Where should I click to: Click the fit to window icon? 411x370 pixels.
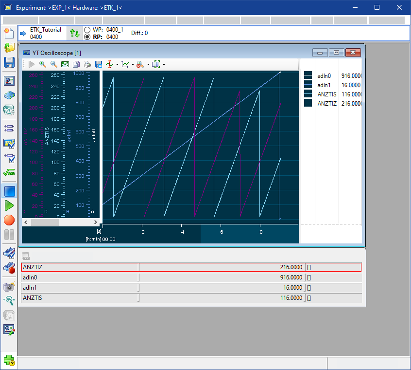(65, 64)
